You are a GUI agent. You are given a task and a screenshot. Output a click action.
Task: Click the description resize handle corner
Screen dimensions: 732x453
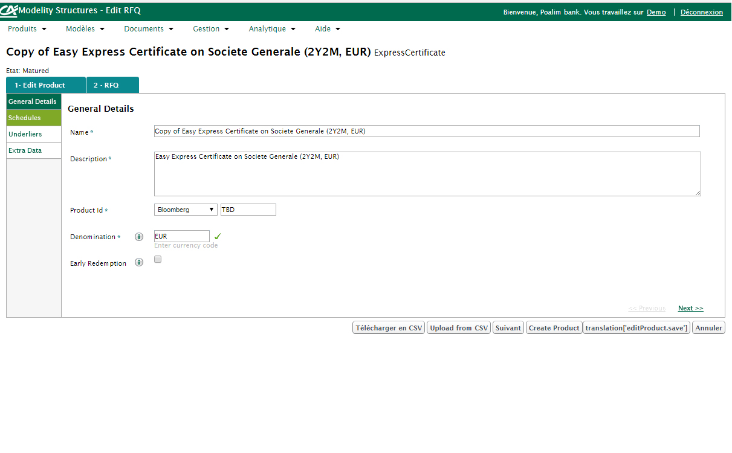tap(698, 192)
